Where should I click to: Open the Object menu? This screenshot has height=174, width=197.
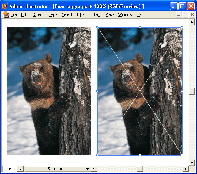pos(38,14)
